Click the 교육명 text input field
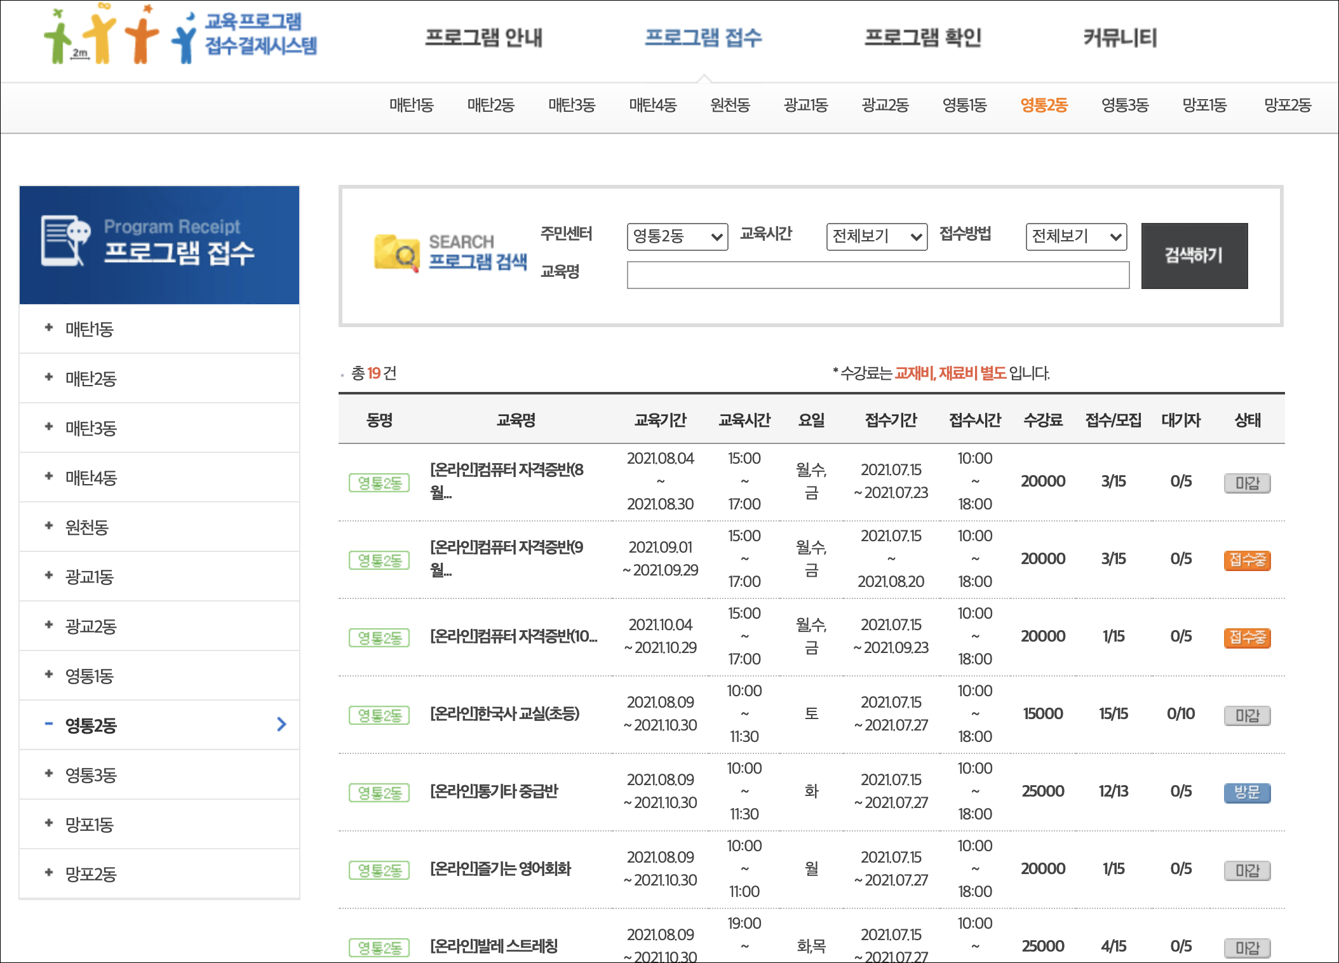The width and height of the screenshot is (1339, 963). [x=877, y=275]
